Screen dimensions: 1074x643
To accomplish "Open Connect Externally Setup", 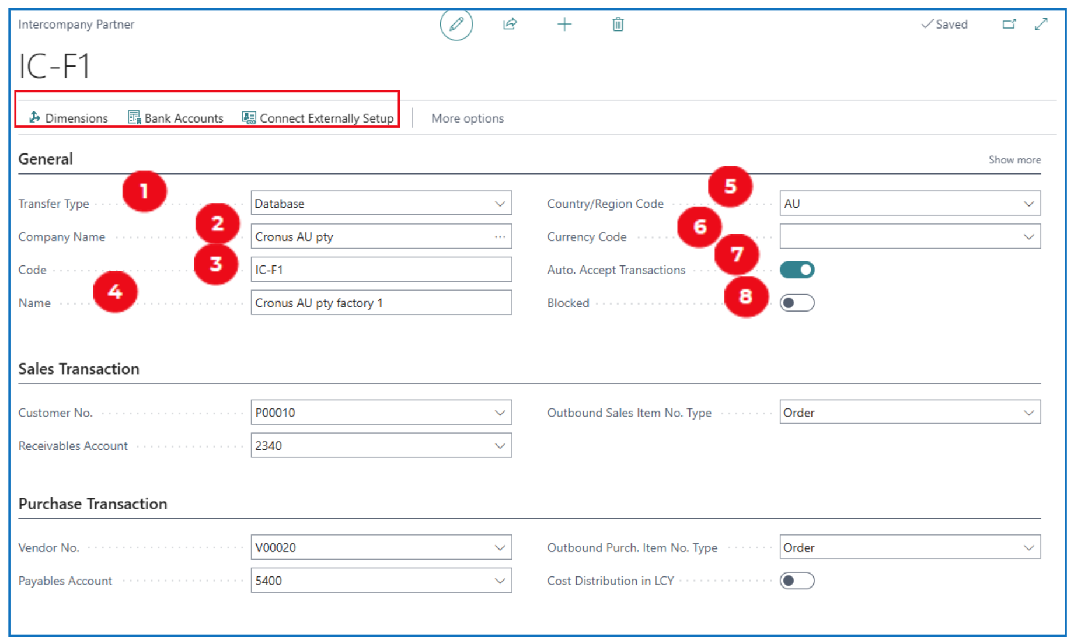I will pos(318,118).
